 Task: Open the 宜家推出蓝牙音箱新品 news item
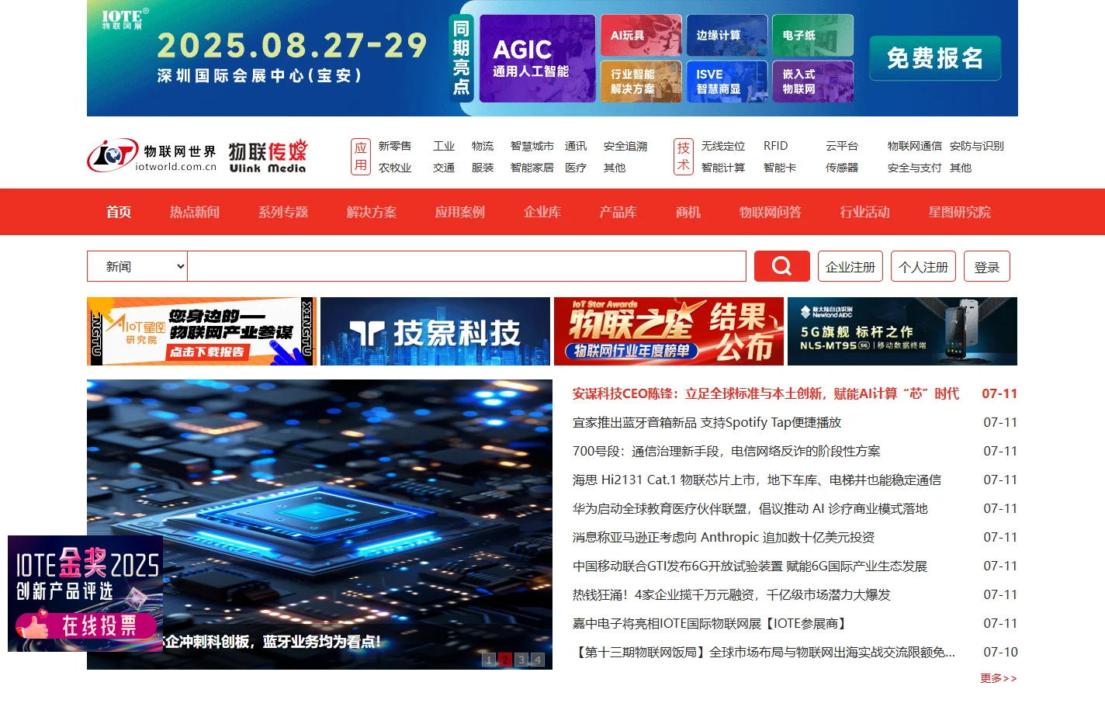click(707, 422)
